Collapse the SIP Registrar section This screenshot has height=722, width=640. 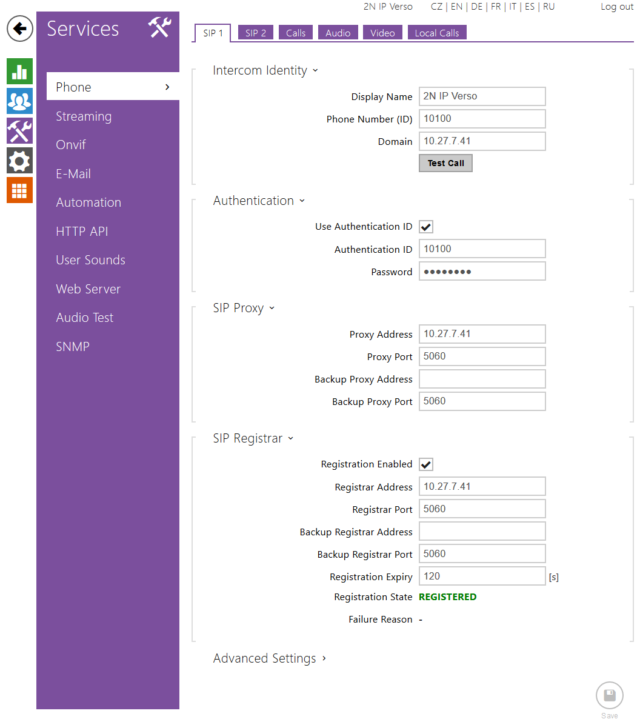click(253, 438)
